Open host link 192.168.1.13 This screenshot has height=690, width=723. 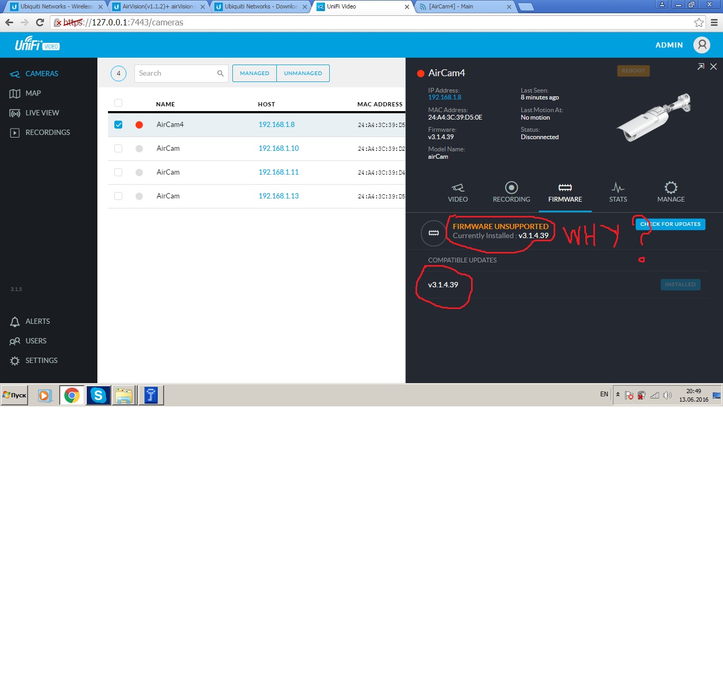[278, 196]
